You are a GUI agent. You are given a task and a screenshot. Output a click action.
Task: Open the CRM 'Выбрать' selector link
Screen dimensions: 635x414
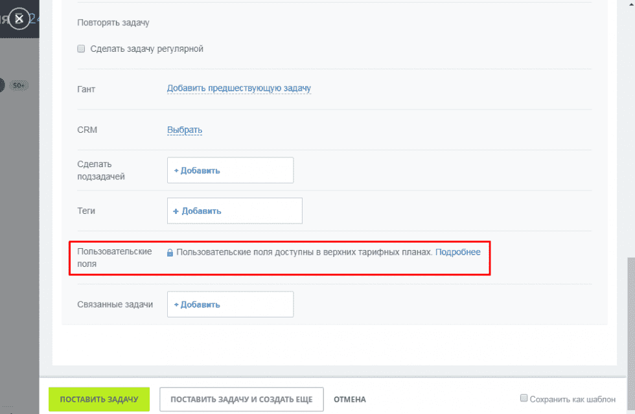[x=185, y=130]
